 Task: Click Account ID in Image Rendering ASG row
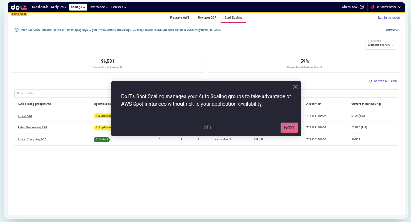pyautogui.click(x=316, y=139)
